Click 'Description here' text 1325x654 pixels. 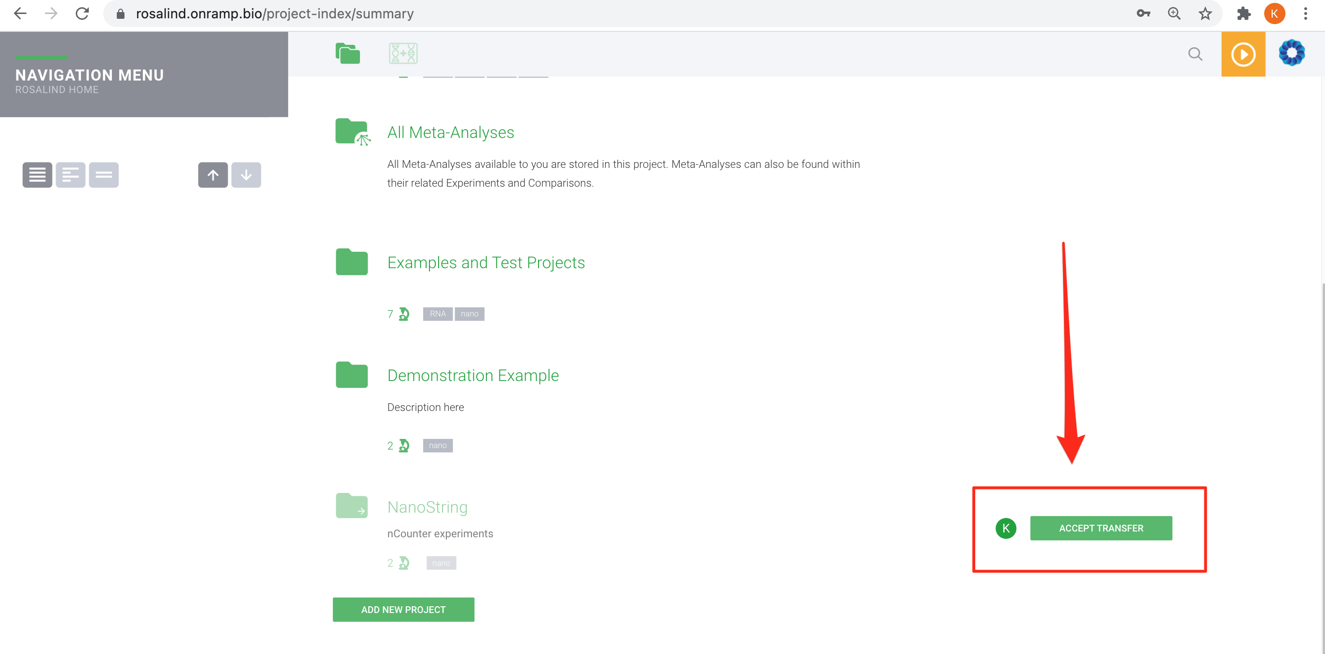pyautogui.click(x=426, y=407)
